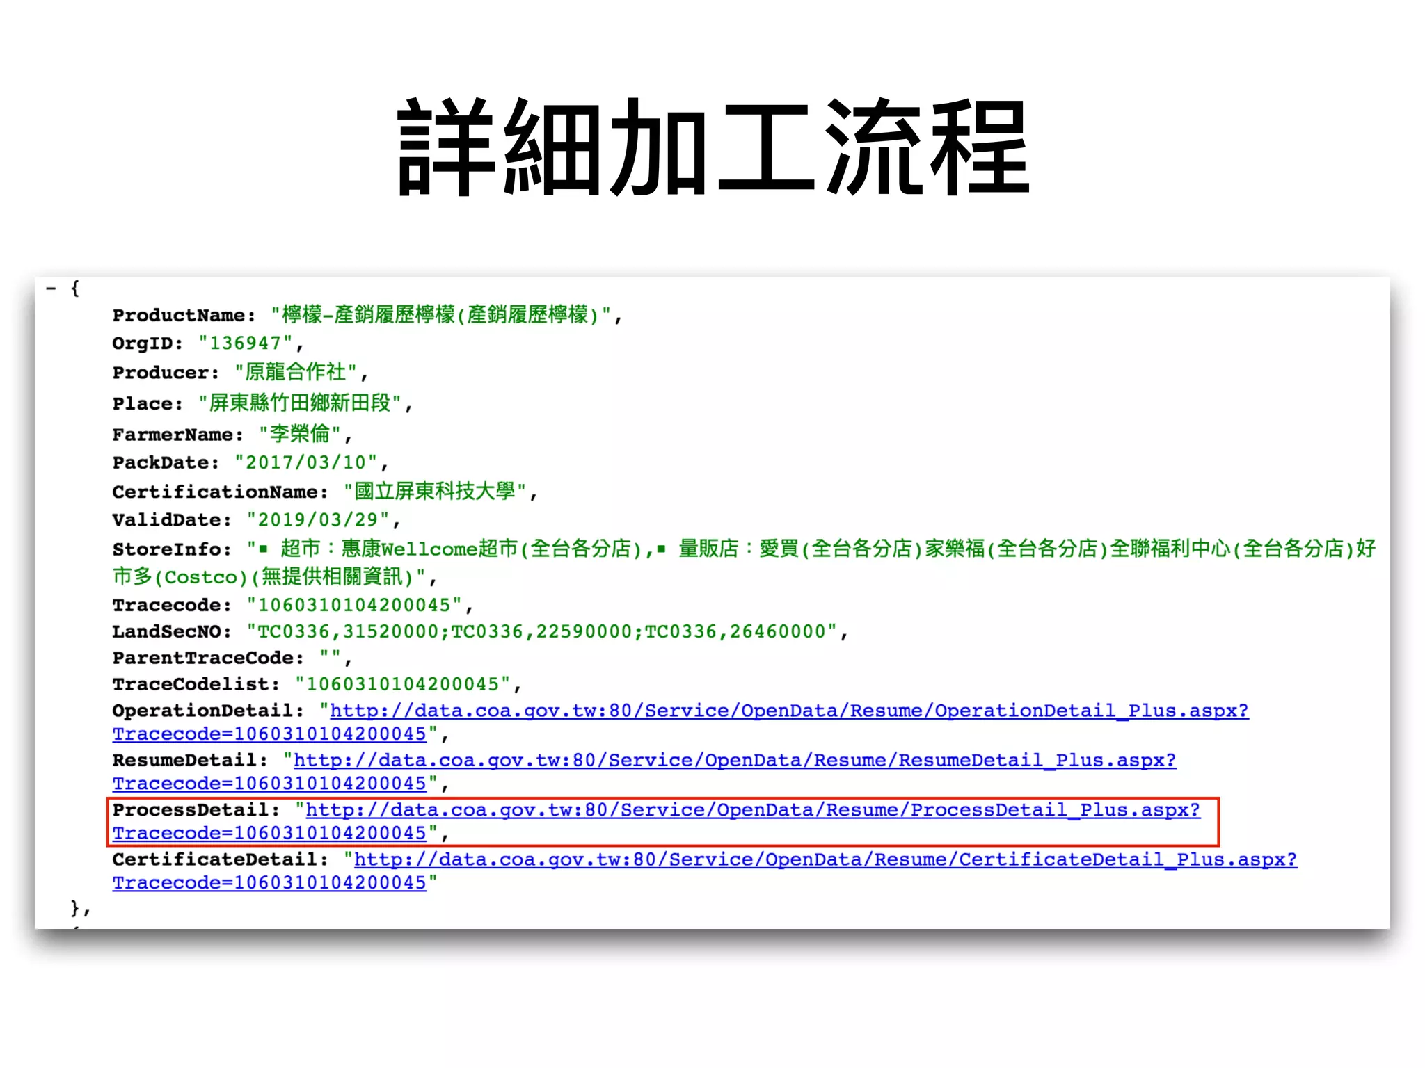Viewport: 1425px width, 1068px height.
Task: Open the highlighted ProcessDetail_Plus.aspx link
Action: click(752, 810)
